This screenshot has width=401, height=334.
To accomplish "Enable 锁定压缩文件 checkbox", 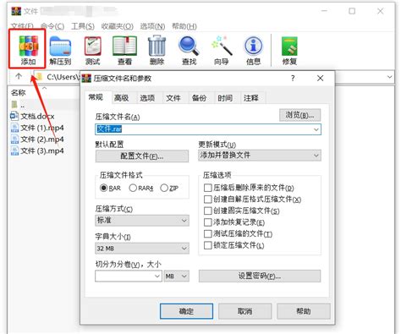I will 207,245.
